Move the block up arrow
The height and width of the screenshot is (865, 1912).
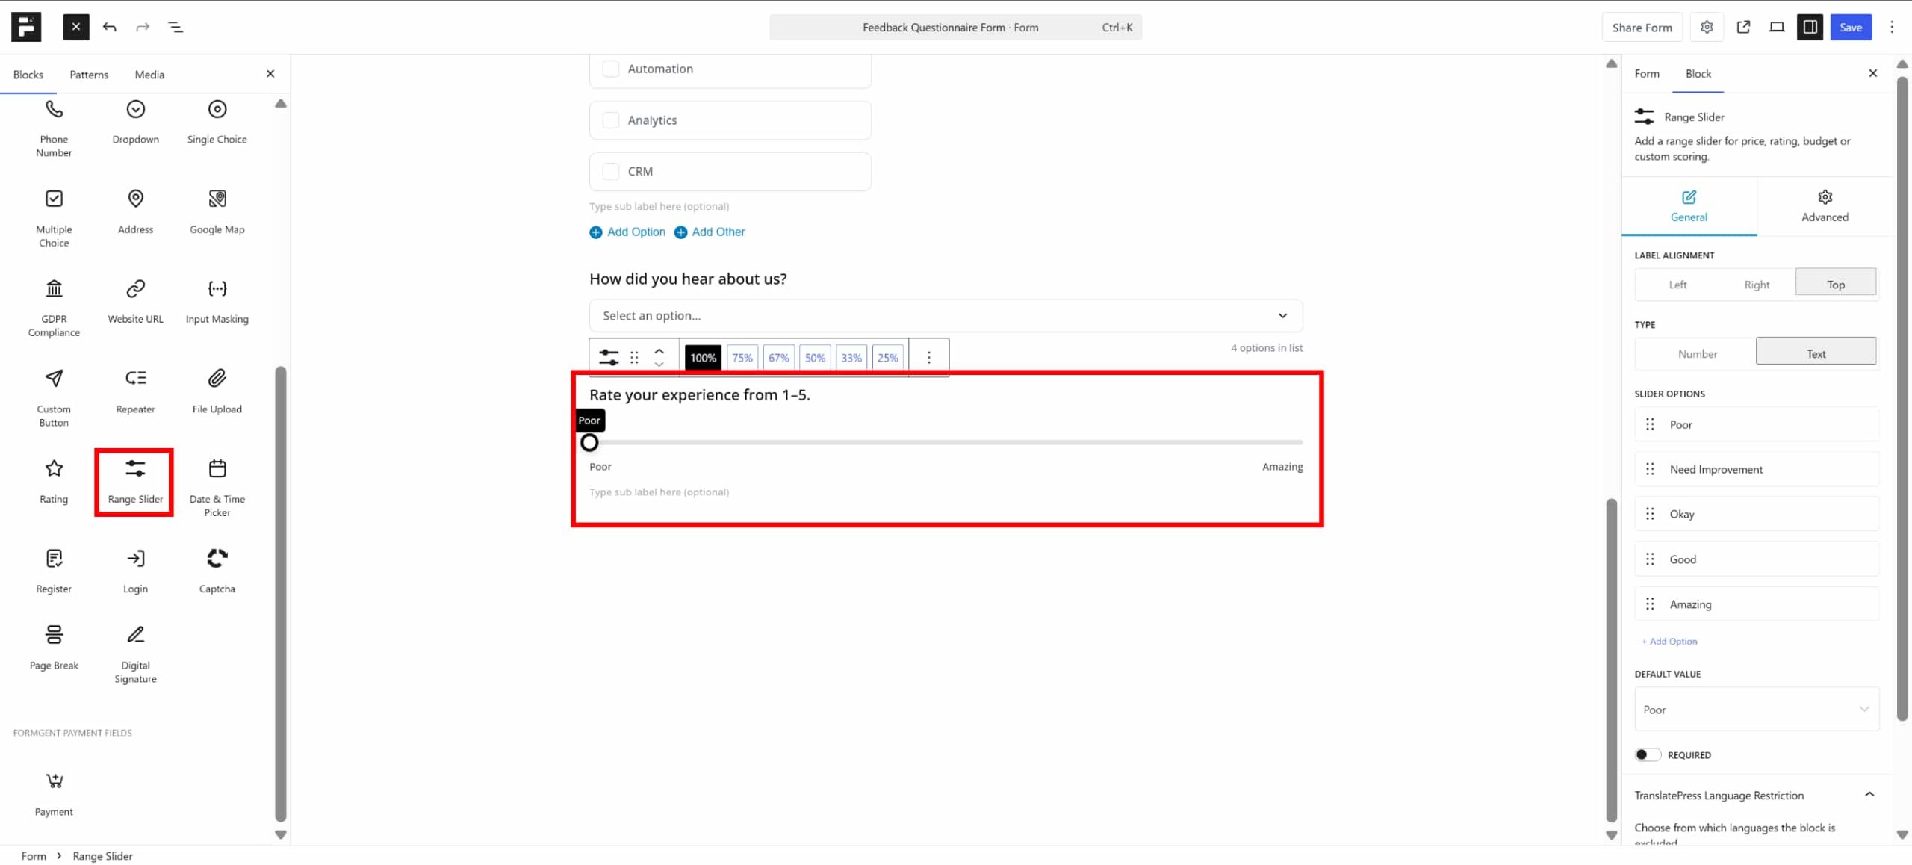click(659, 350)
